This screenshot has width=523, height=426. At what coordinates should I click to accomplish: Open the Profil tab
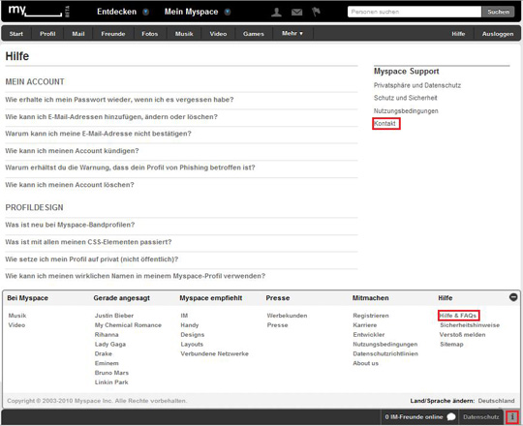tap(47, 34)
